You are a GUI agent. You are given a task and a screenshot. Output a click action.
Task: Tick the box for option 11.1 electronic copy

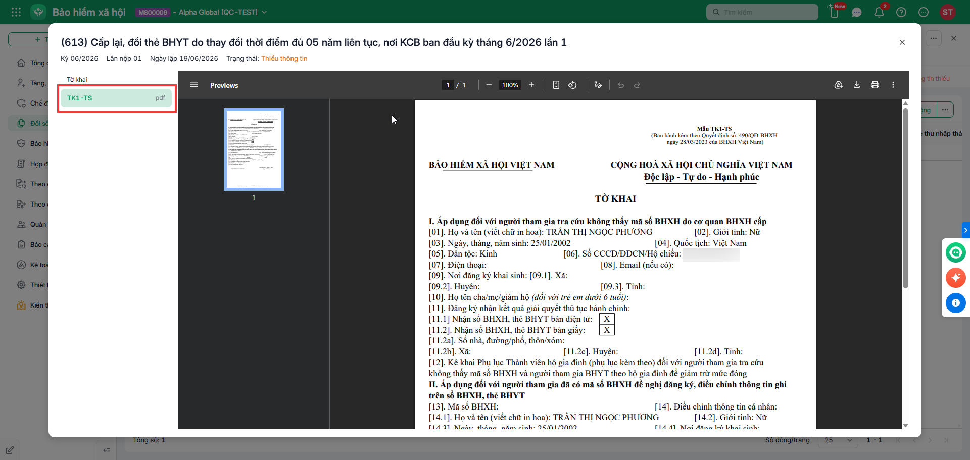tap(607, 319)
